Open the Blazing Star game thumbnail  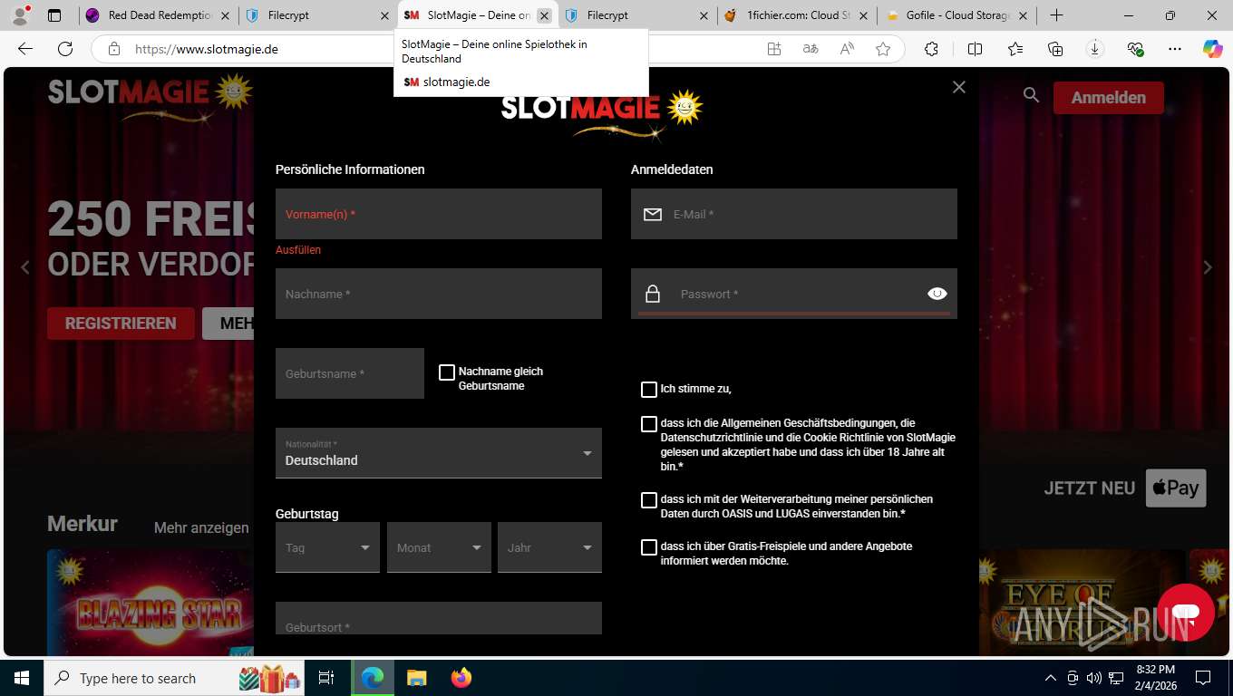click(x=150, y=603)
